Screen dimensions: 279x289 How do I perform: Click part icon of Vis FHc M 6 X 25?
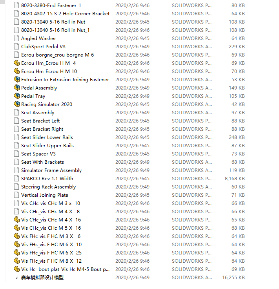click(x=16, y=253)
